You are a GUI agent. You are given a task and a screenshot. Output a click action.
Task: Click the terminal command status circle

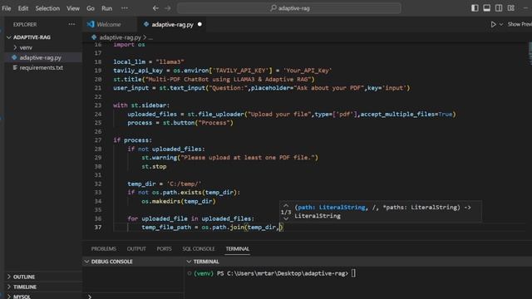(x=190, y=273)
